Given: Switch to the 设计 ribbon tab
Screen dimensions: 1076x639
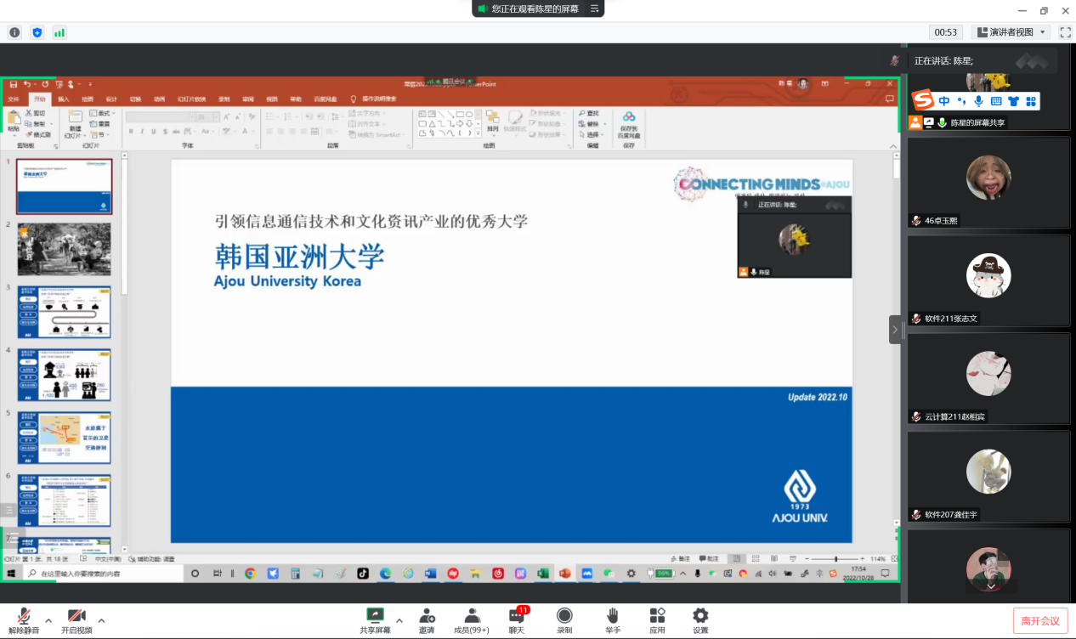Looking at the screenshot, I should [111, 99].
